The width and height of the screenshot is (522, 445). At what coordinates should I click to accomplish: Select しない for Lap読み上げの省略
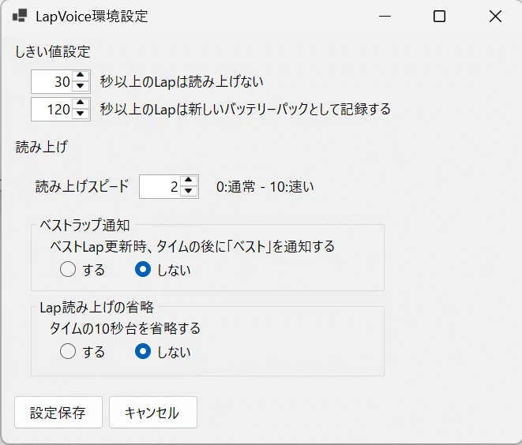[143, 352]
